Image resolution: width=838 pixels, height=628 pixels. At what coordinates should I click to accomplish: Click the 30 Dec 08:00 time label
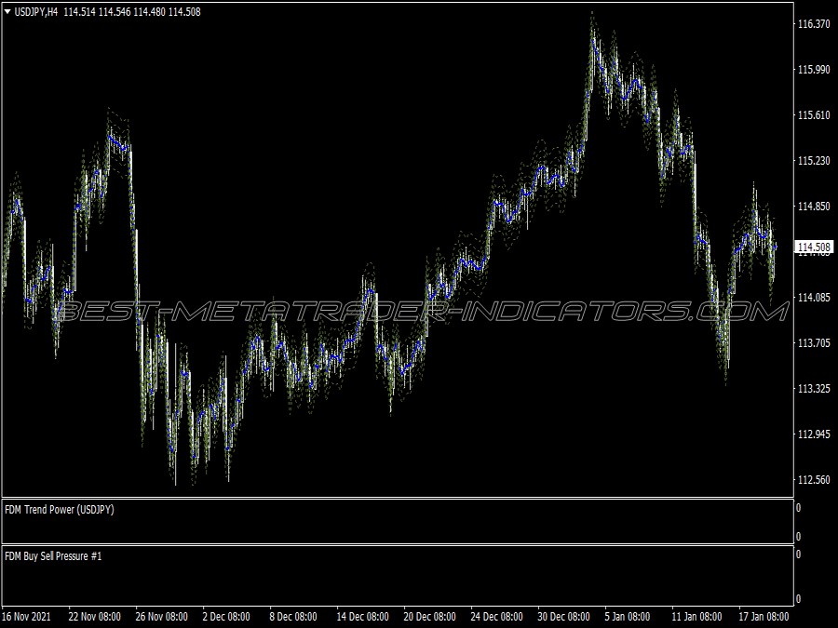point(564,617)
